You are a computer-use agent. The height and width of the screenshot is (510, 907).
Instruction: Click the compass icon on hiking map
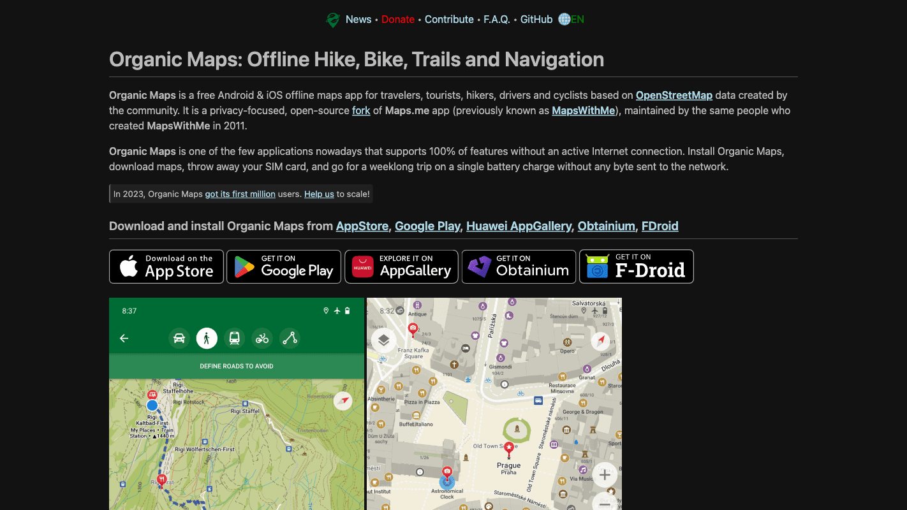[343, 400]
